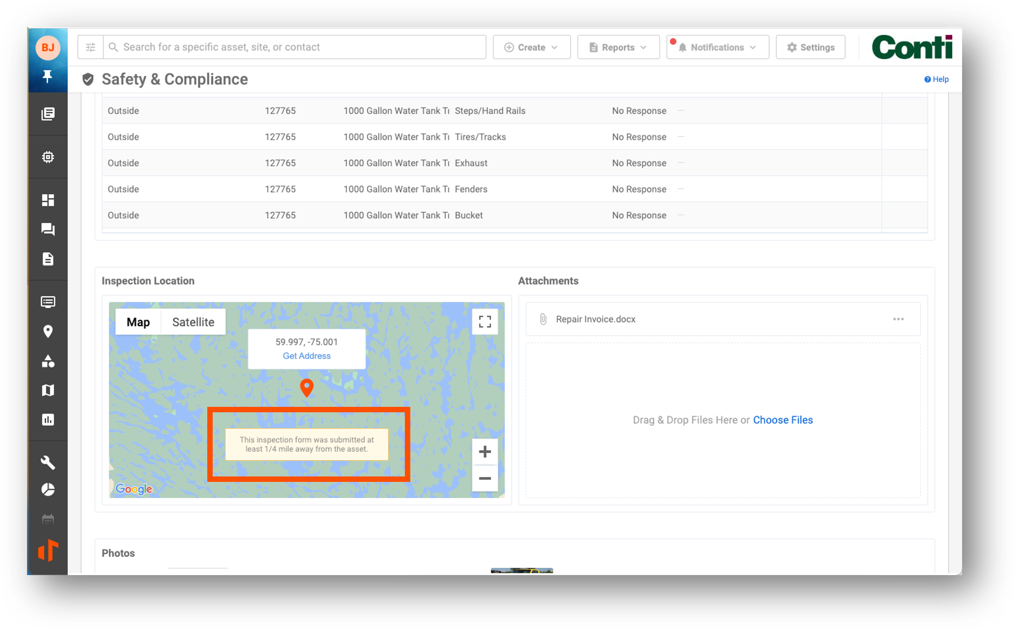Click 1000 Gallon Water Tank in Fenders row
Image resolution: width=1017 pixels, height=630 pixels.
coord(396,189)
